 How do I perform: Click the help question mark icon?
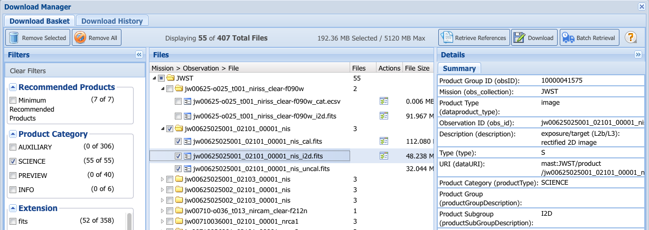coord(630,37)
